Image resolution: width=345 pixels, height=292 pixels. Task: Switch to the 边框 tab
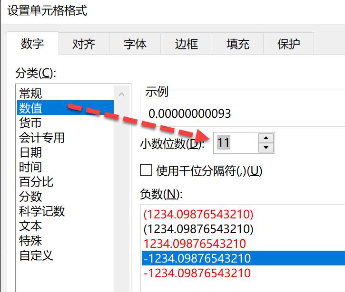coord(187,44)
